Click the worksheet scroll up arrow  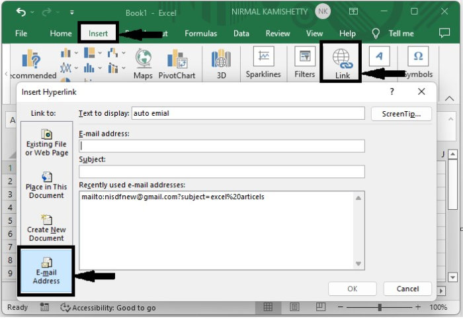pyautogui.click(x=452, y=154)
